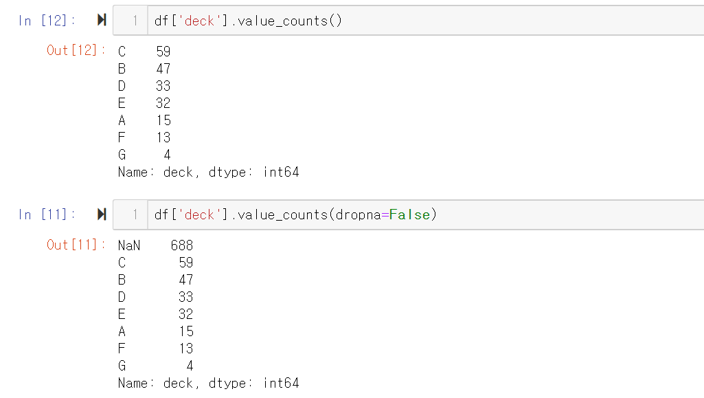Click the Out[11]: output prompt
This screenshot has height=398, width=704.
[x=76, y=245]
